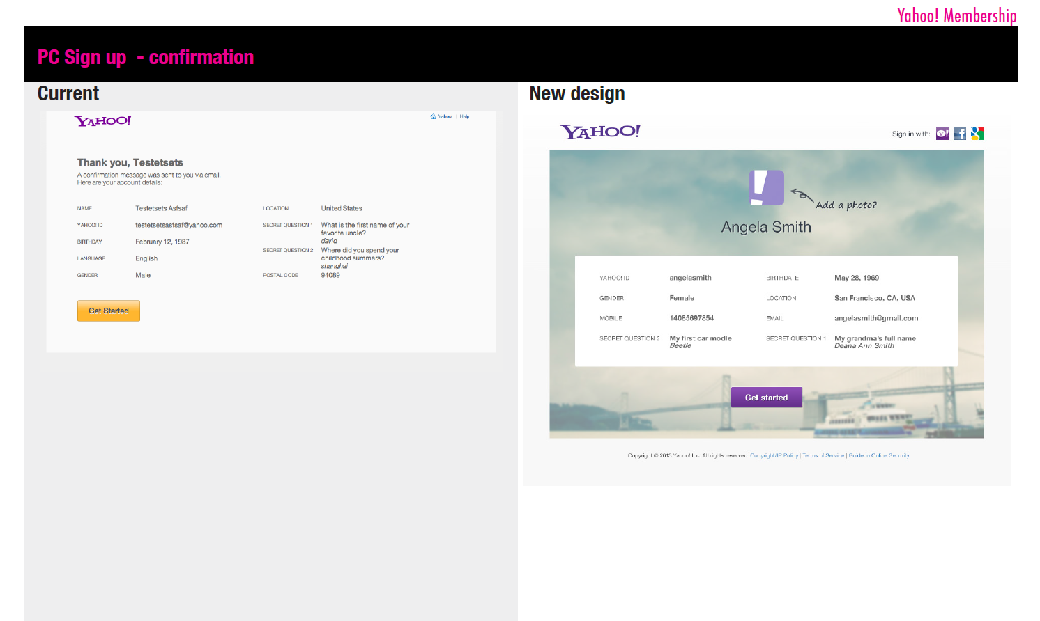
Task: Open the Copyright/IP Policy link
Action: click(774, 455)
